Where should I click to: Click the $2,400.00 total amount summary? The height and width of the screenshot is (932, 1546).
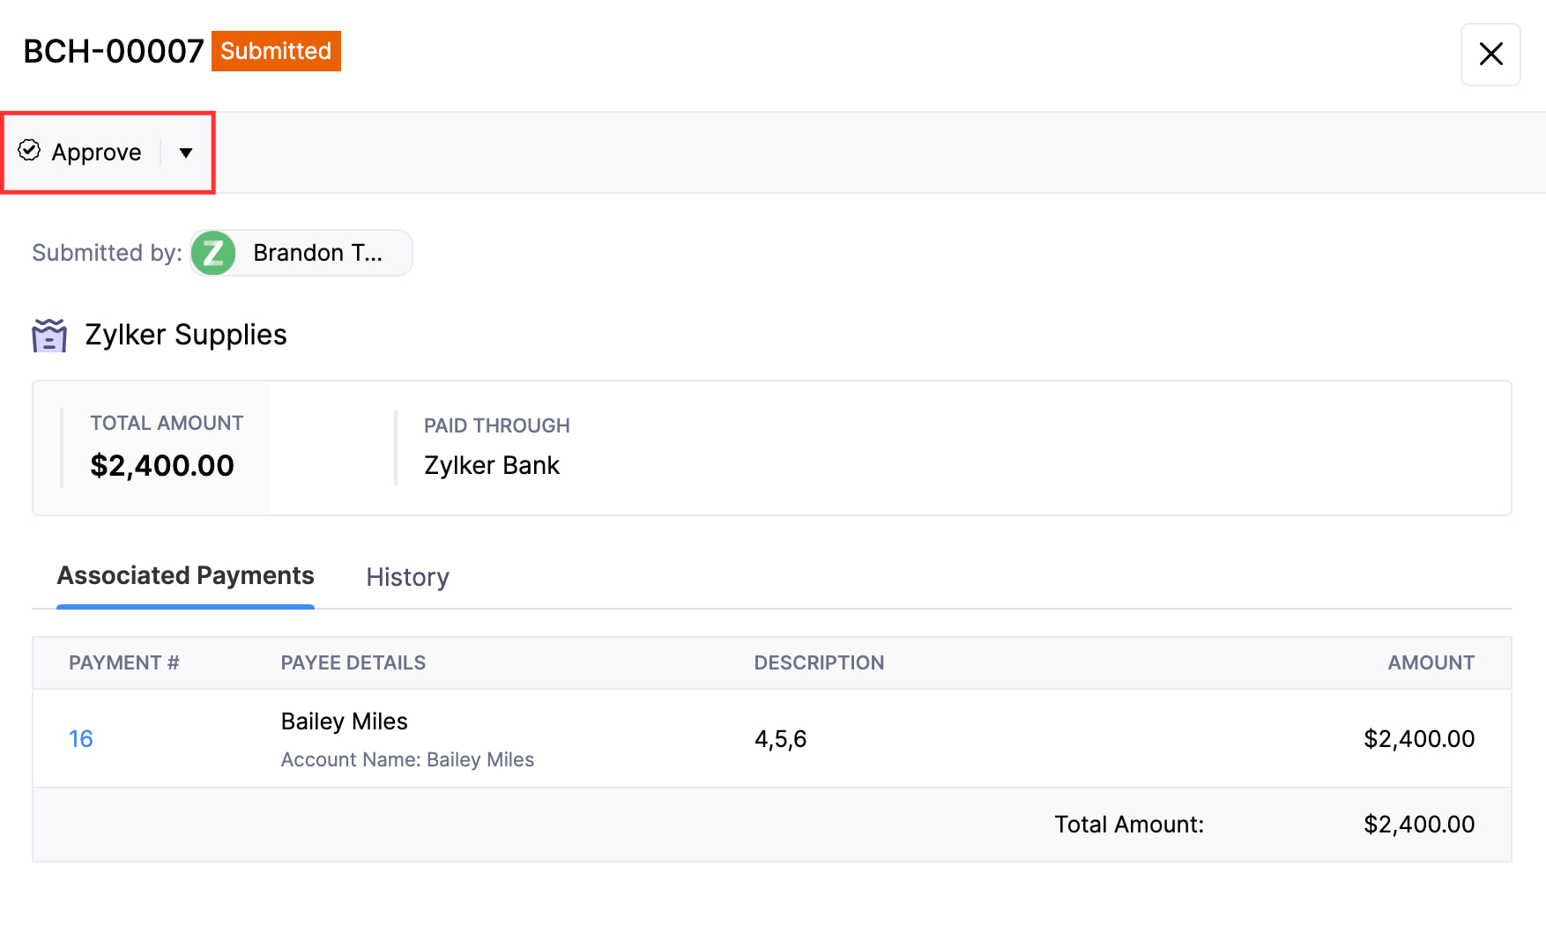click(x=162, y=465)
